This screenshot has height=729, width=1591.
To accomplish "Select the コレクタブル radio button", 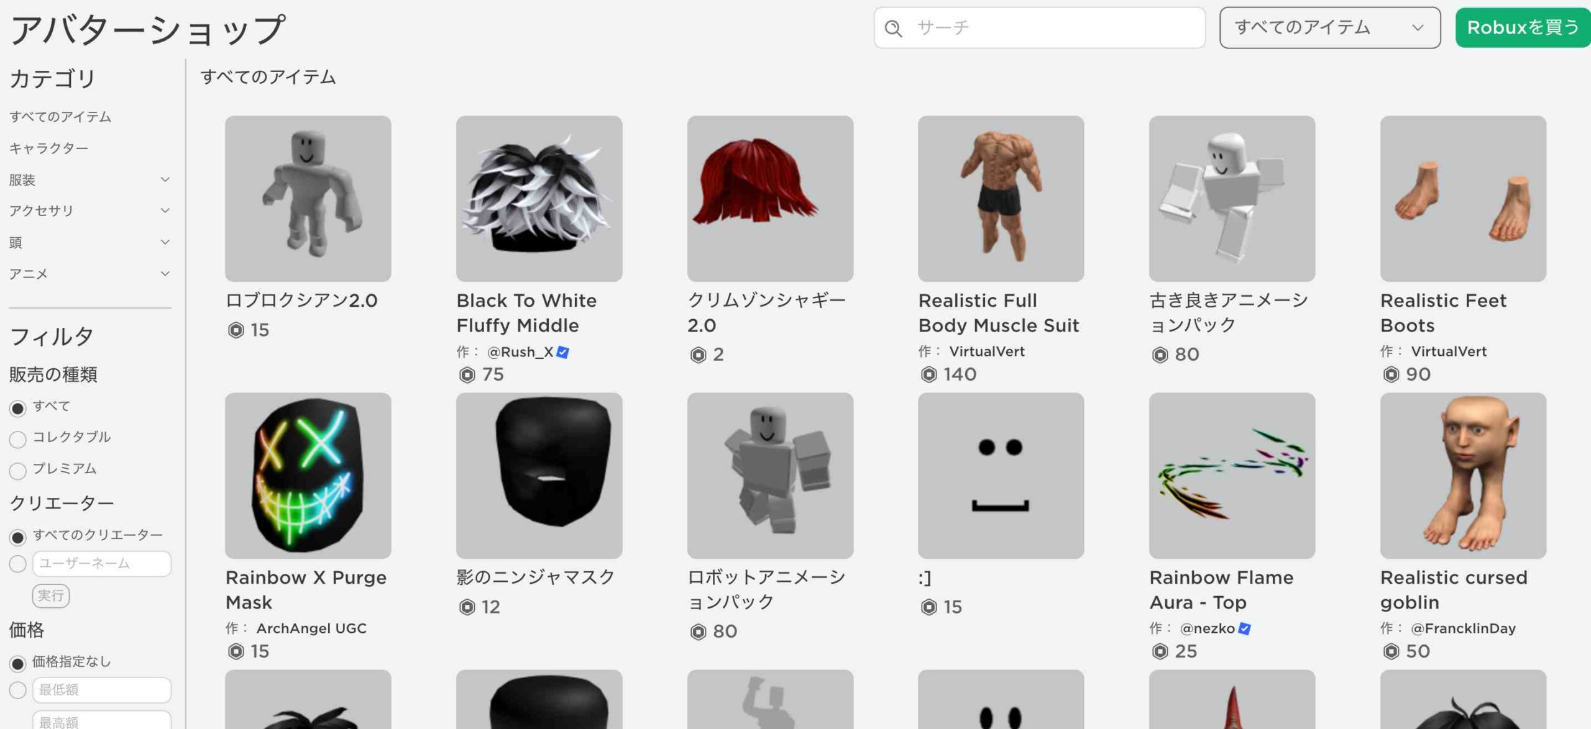I will pyautogui.click(x=17, y=439).
